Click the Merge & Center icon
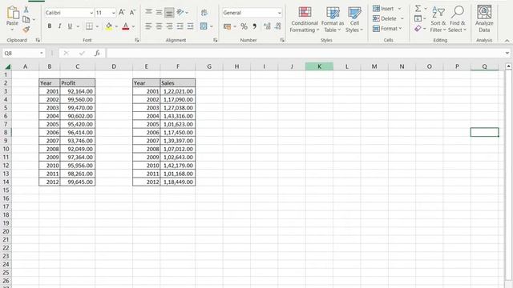Screen dimensions: 513x288 pos(204,26)
